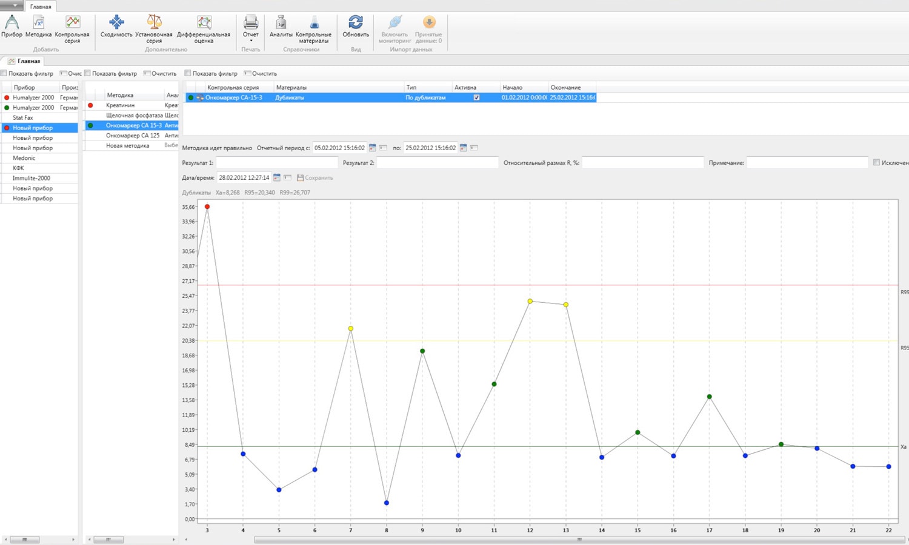Select КФК device row

click(x=39, y=168)
